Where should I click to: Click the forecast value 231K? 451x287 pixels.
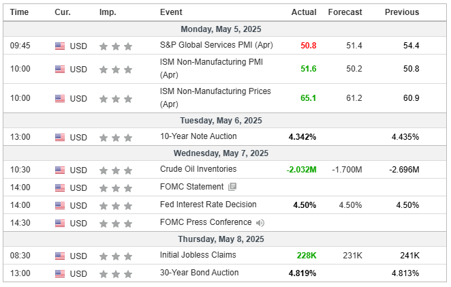(352, 256)
